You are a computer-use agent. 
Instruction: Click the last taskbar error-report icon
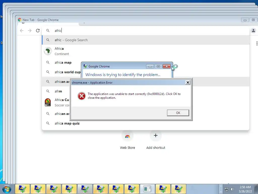tap(178, 189)
